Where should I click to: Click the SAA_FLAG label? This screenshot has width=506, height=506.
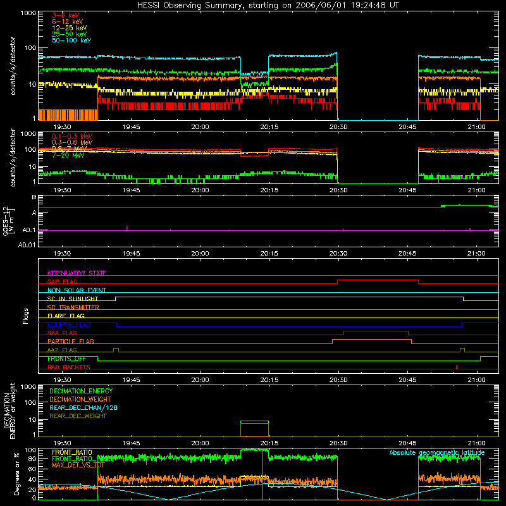click(x=62, y=333)
